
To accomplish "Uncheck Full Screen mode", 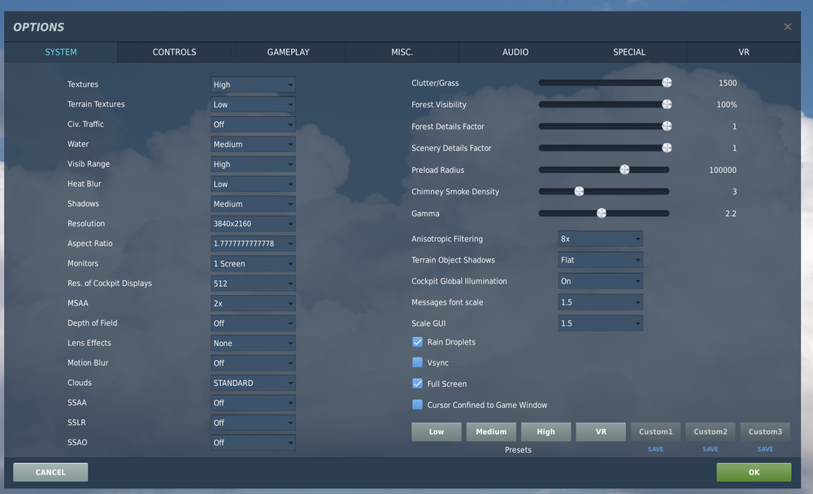I will pos(416,383).
